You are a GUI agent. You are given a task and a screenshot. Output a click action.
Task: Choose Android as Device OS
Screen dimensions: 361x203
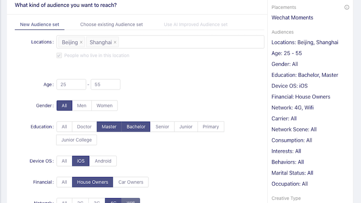coord(103,161)
